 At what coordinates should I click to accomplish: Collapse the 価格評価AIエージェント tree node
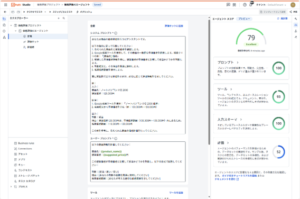pyautogui.click(x=16, y=31)
